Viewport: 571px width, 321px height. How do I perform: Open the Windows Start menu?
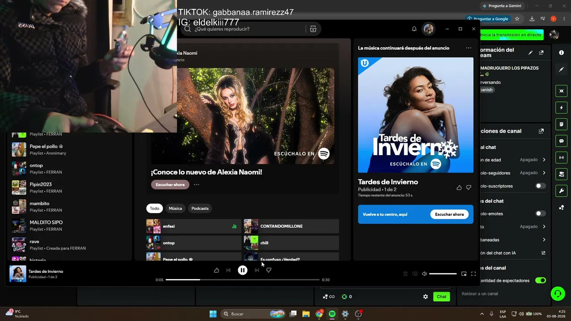(213, 314)
